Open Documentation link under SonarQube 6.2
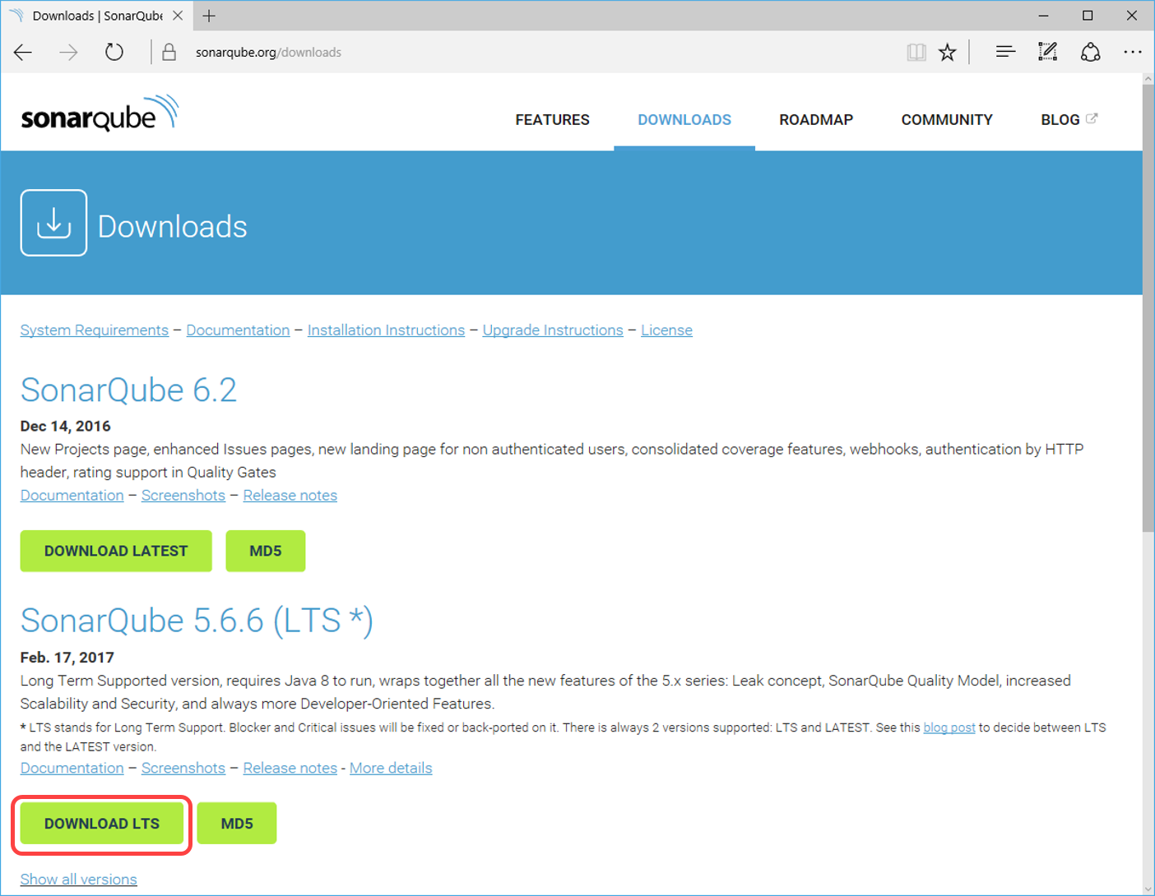Viewport: 1155px width, 896px height. 72,495
